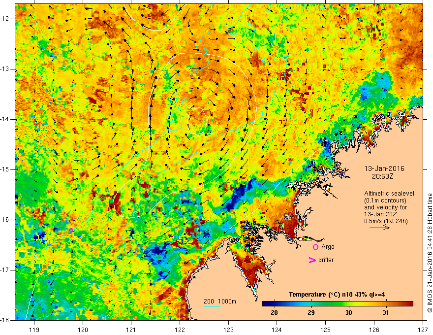Click the '28' colorbar tick label
Image resolution: width=433 pixels, height=335 pixels.
(274, 313)
